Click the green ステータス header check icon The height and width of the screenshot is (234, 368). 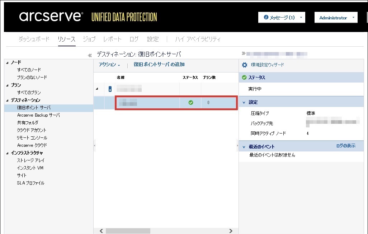pos(244,78)
